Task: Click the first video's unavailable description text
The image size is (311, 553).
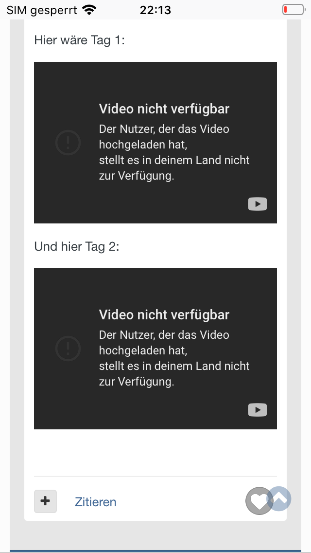Action: [174, 152]
